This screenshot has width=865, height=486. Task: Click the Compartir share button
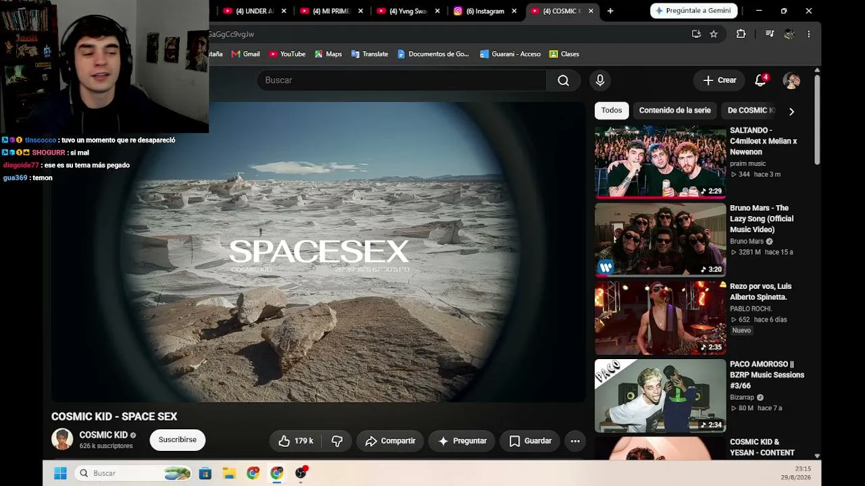[390, 441]
